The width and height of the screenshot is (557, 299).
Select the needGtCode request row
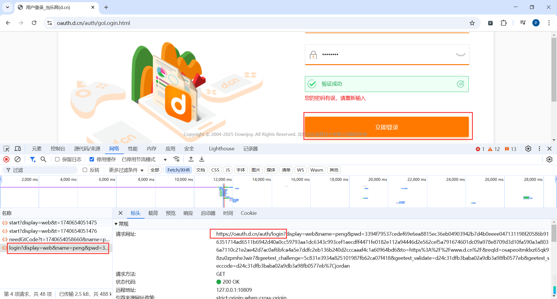56,239
